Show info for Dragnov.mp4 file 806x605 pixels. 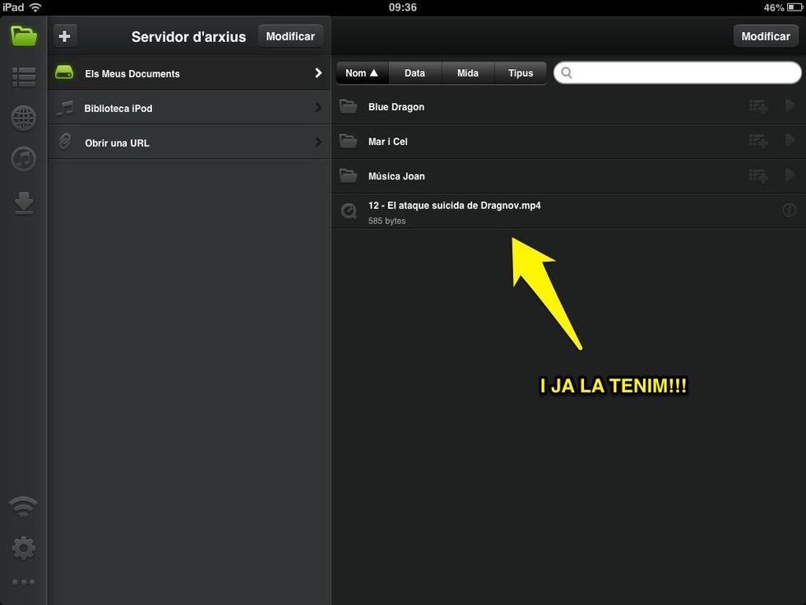coord(790,211)
